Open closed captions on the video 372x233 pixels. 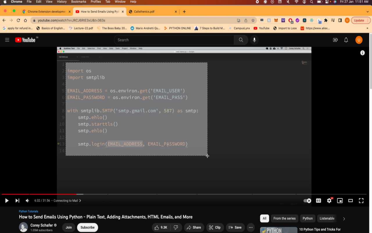[x=319, y=200]
